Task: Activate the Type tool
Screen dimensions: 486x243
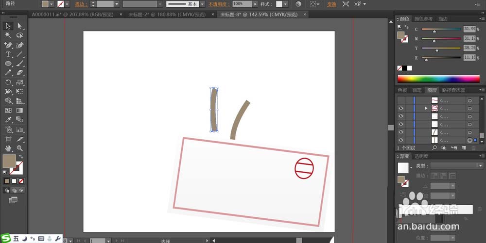Action: [x=8, y=54]
